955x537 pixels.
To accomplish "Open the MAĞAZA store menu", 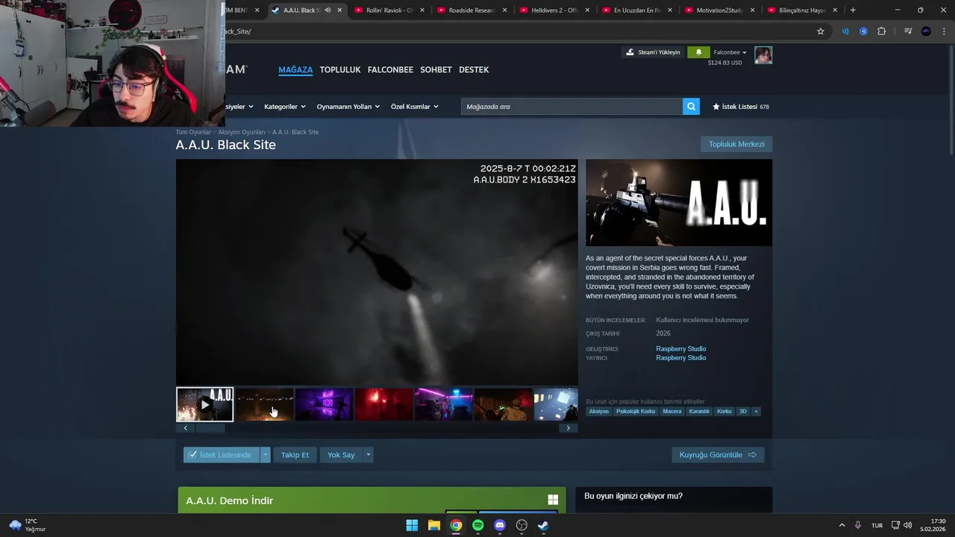I will coord(295,69).
